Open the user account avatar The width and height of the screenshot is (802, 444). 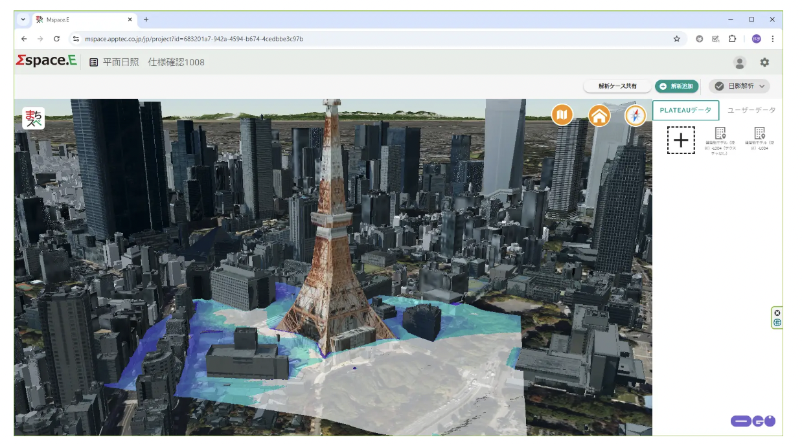tap(739, 63)
